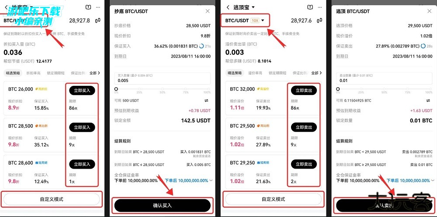Click the 卖出数量 input field showing 0.01
437x217 pixels.
point(384,78)
